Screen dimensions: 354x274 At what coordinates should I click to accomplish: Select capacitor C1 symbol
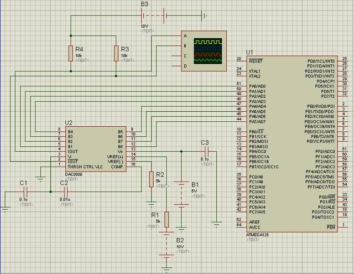24,191
